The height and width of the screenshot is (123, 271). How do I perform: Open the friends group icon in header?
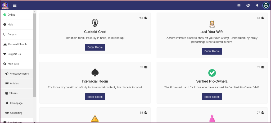[248, 5]
